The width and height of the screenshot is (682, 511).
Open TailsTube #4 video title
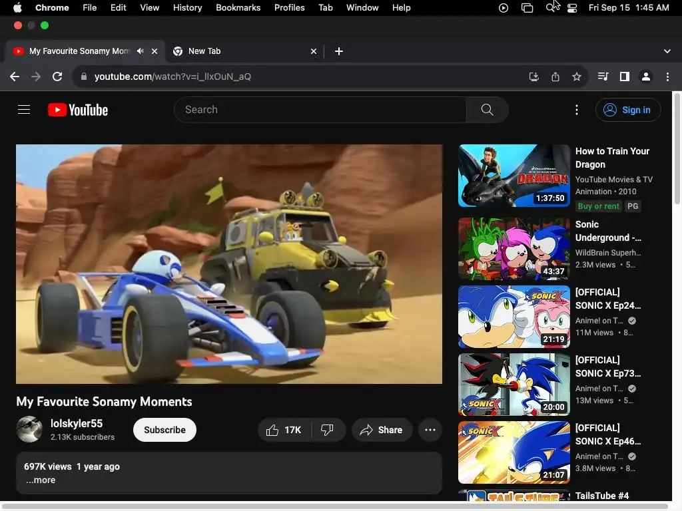tap(602, 496)
